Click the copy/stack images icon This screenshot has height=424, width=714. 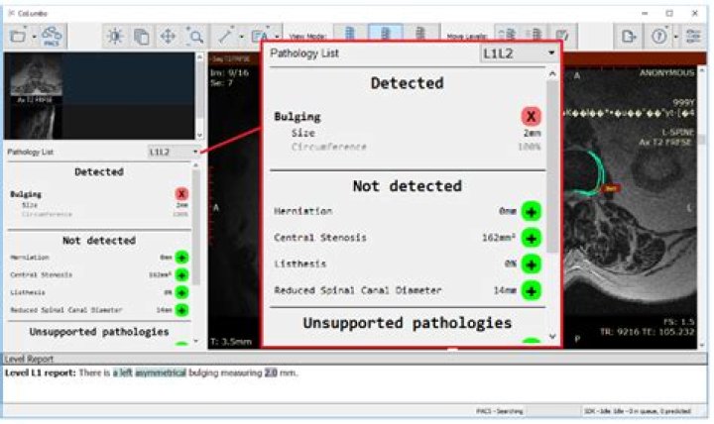pyautogui.click(x=141, y=36)
